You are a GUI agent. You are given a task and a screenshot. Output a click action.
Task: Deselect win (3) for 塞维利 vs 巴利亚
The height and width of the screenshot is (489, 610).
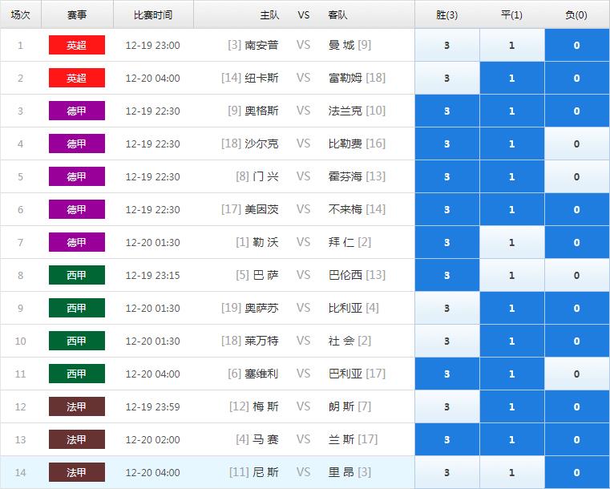447,374
